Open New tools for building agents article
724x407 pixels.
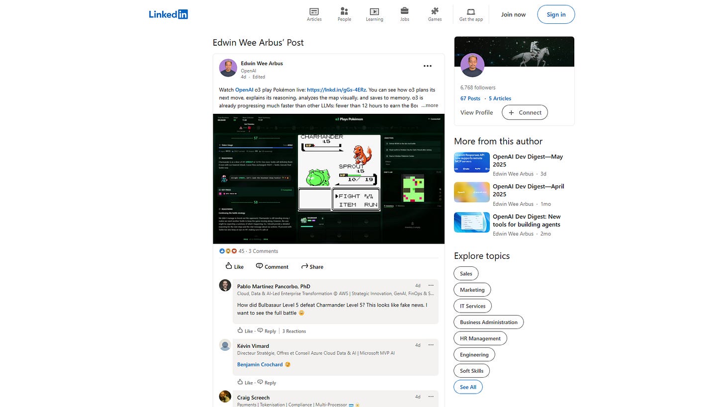[x=527, y=221]
